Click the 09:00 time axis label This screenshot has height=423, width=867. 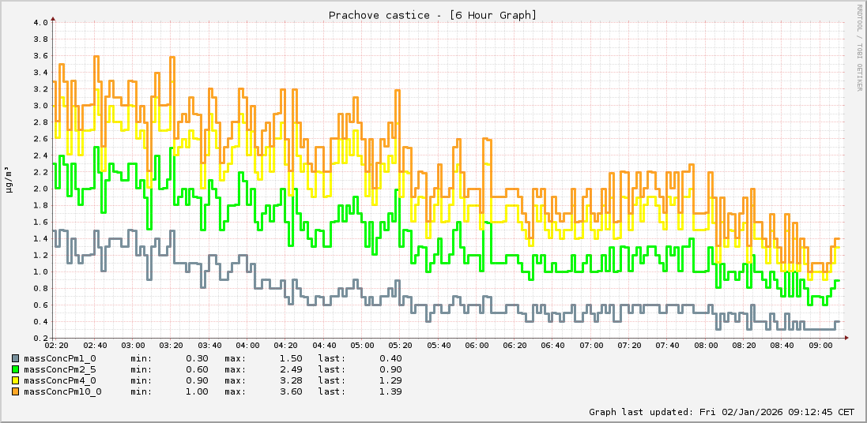(x=820, y=346)
